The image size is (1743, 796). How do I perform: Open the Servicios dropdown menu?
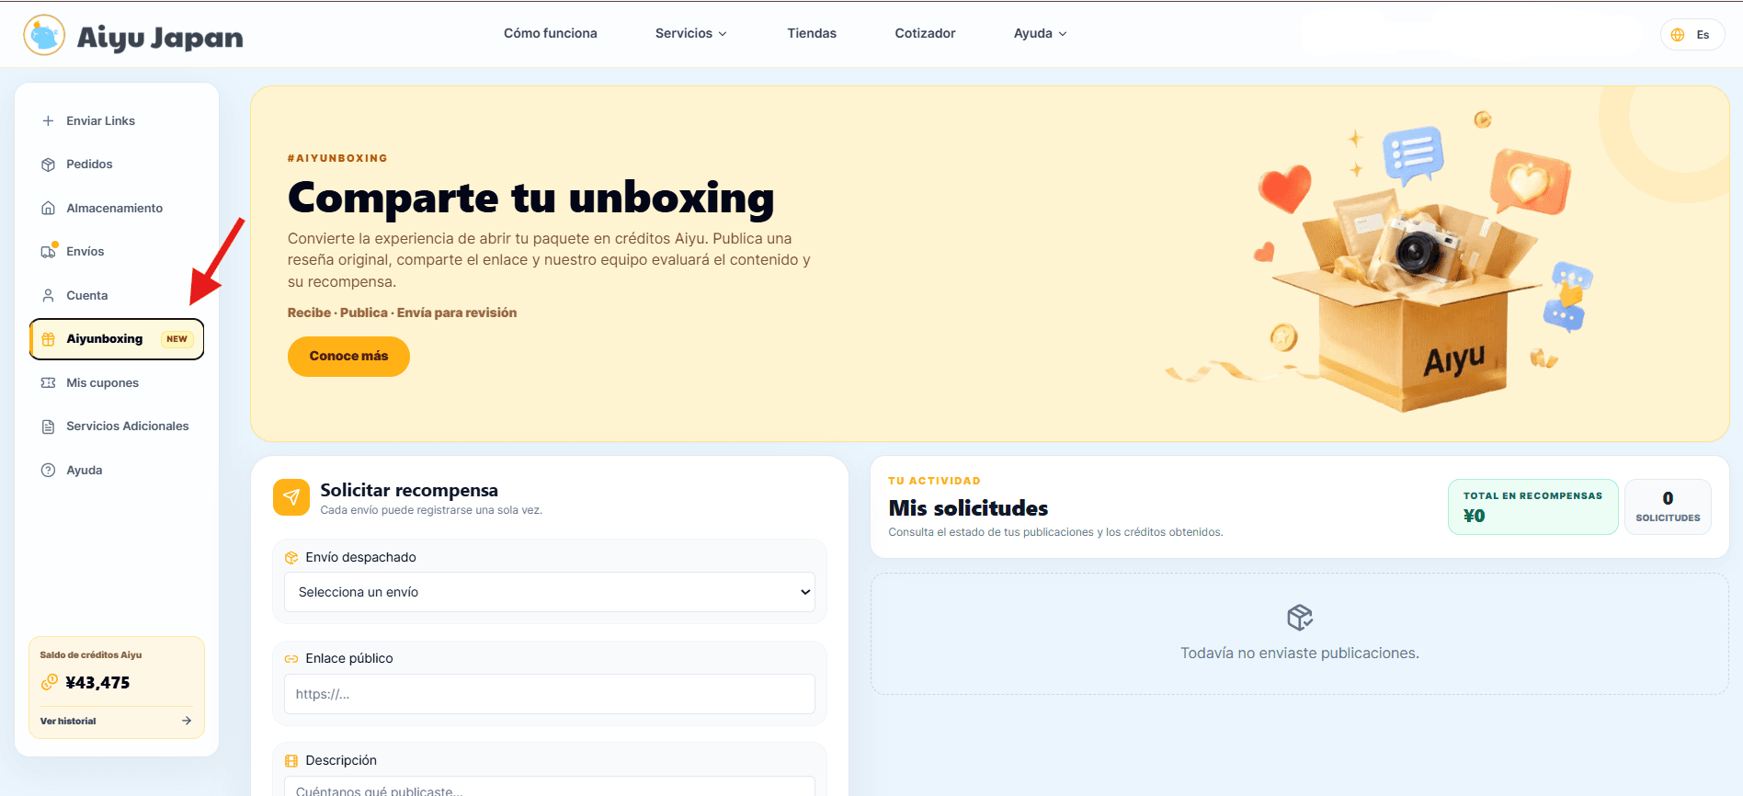691,33
